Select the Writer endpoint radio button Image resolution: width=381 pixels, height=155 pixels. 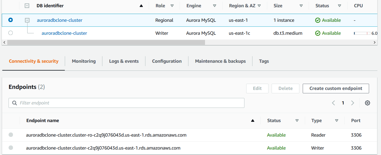click(11, 148)
